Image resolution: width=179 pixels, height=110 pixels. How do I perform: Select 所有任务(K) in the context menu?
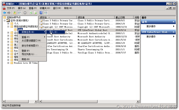[x=32, y=32]
